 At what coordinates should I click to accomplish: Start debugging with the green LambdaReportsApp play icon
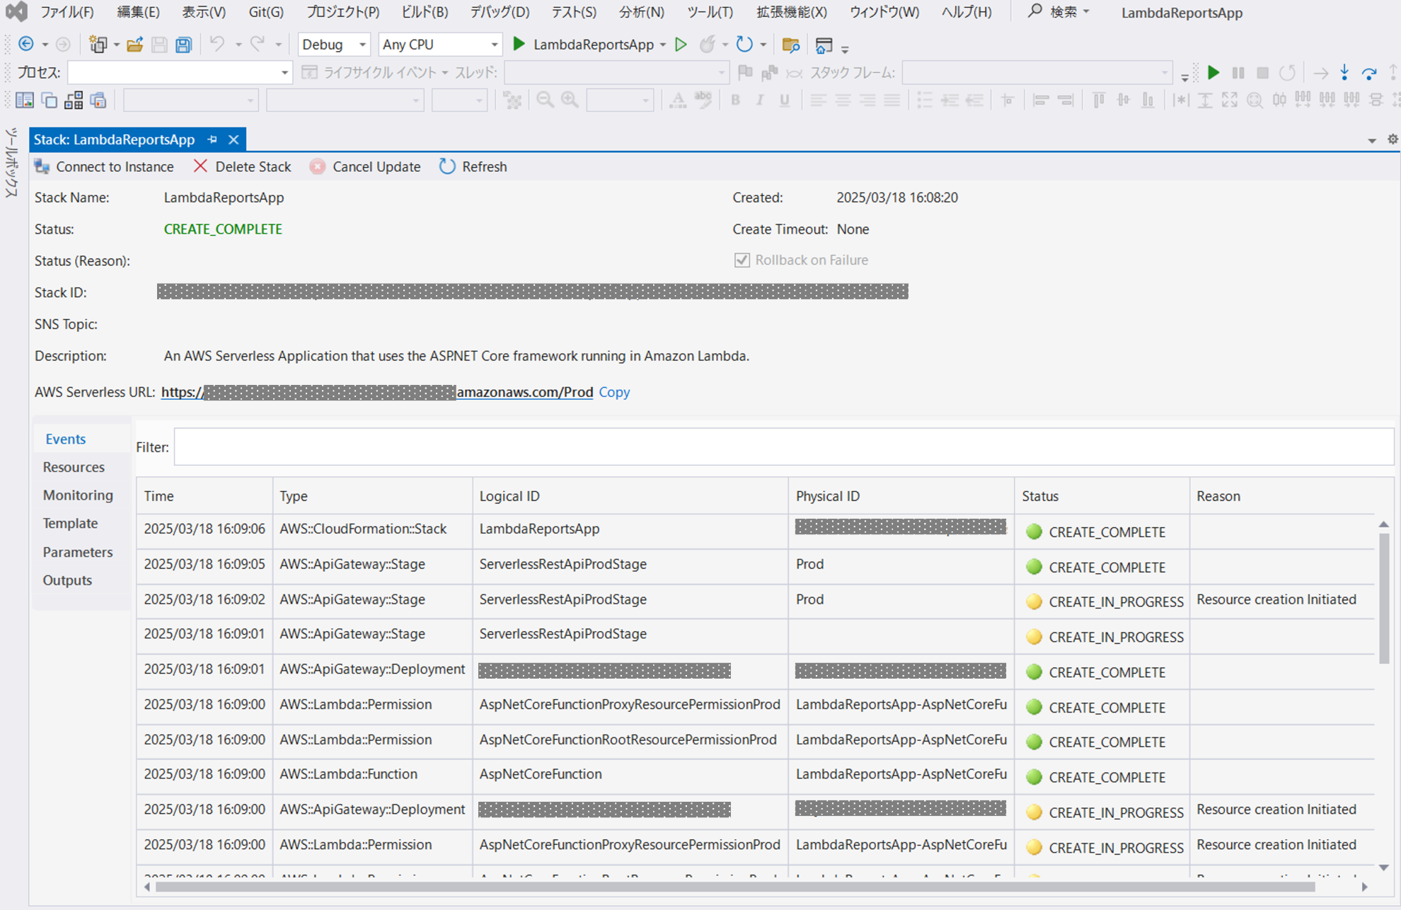[519, 45]
